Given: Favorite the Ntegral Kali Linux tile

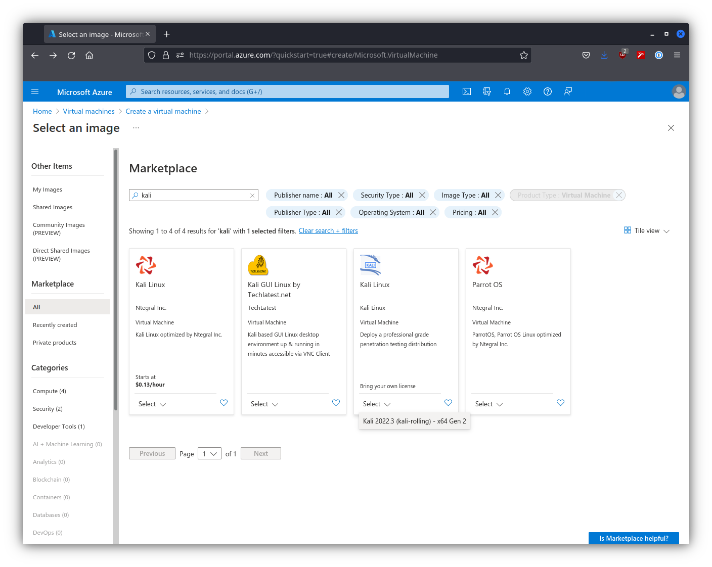Looking at the screenshot, I should point(224,403).
